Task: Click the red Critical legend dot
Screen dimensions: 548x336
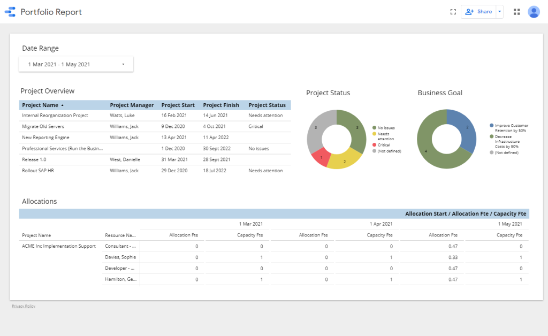Action: pos(375,145)
